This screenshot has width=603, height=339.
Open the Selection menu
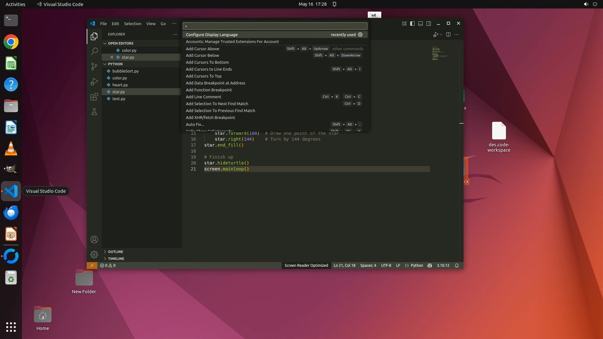click(x=133, y=24)
